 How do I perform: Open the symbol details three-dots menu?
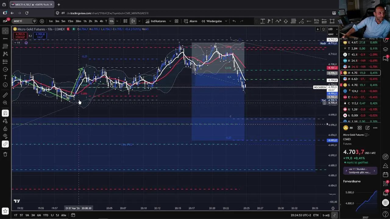pos(375,128)
